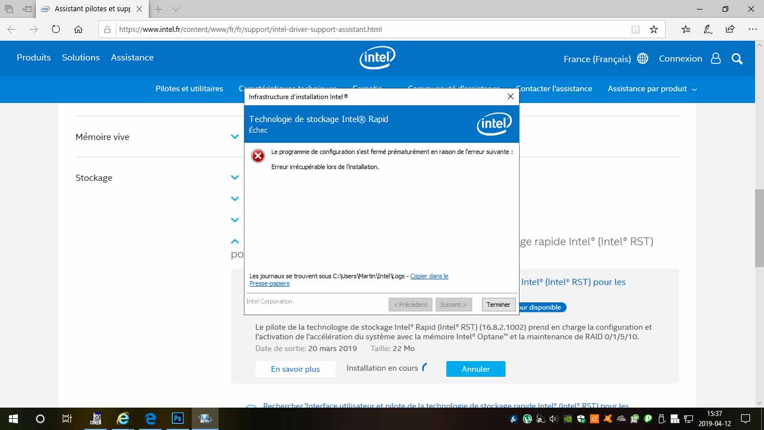The image size is (764, 430).
Task: Open the Favorites hub icon
Action: [686, 29]
